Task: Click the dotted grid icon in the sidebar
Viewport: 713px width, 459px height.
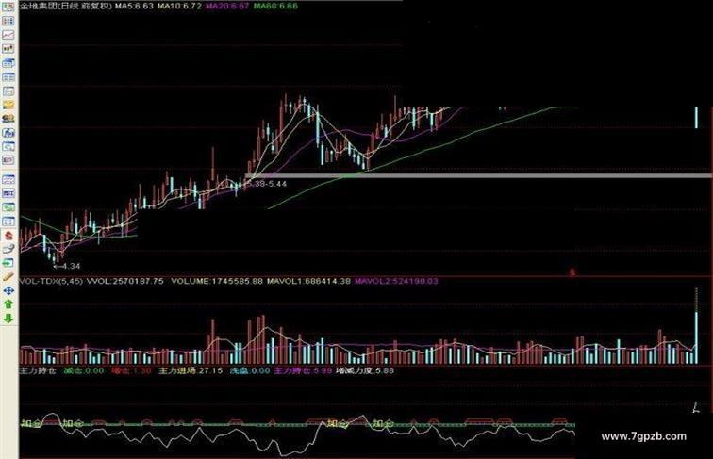Action: coord(8,21)
